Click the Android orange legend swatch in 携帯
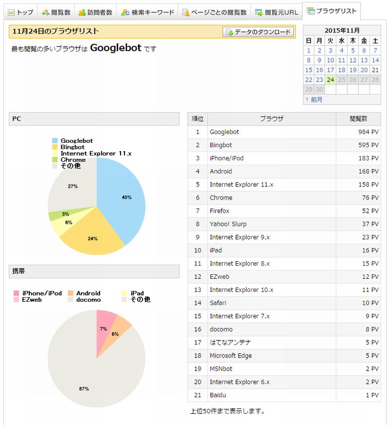Image resolution: width=389 pixels, height=425 pixels. coord(71,293)
